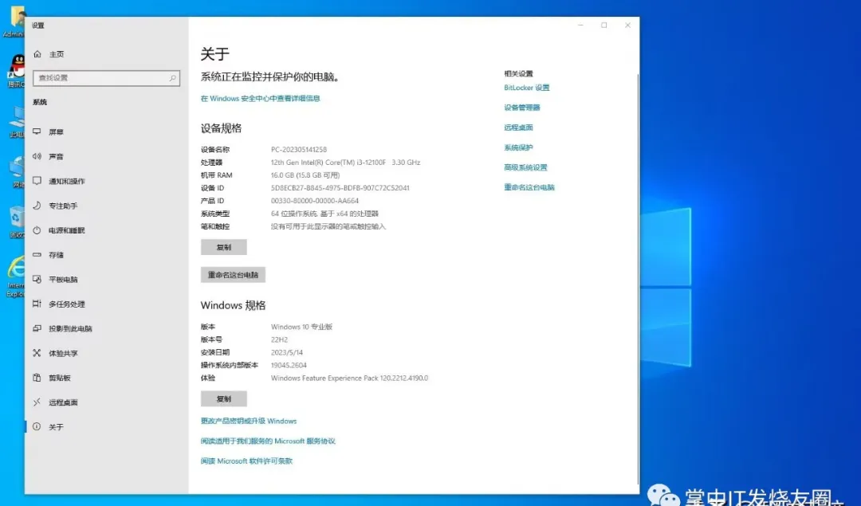Select version number 22H2 text

click(x=279, y=339)
